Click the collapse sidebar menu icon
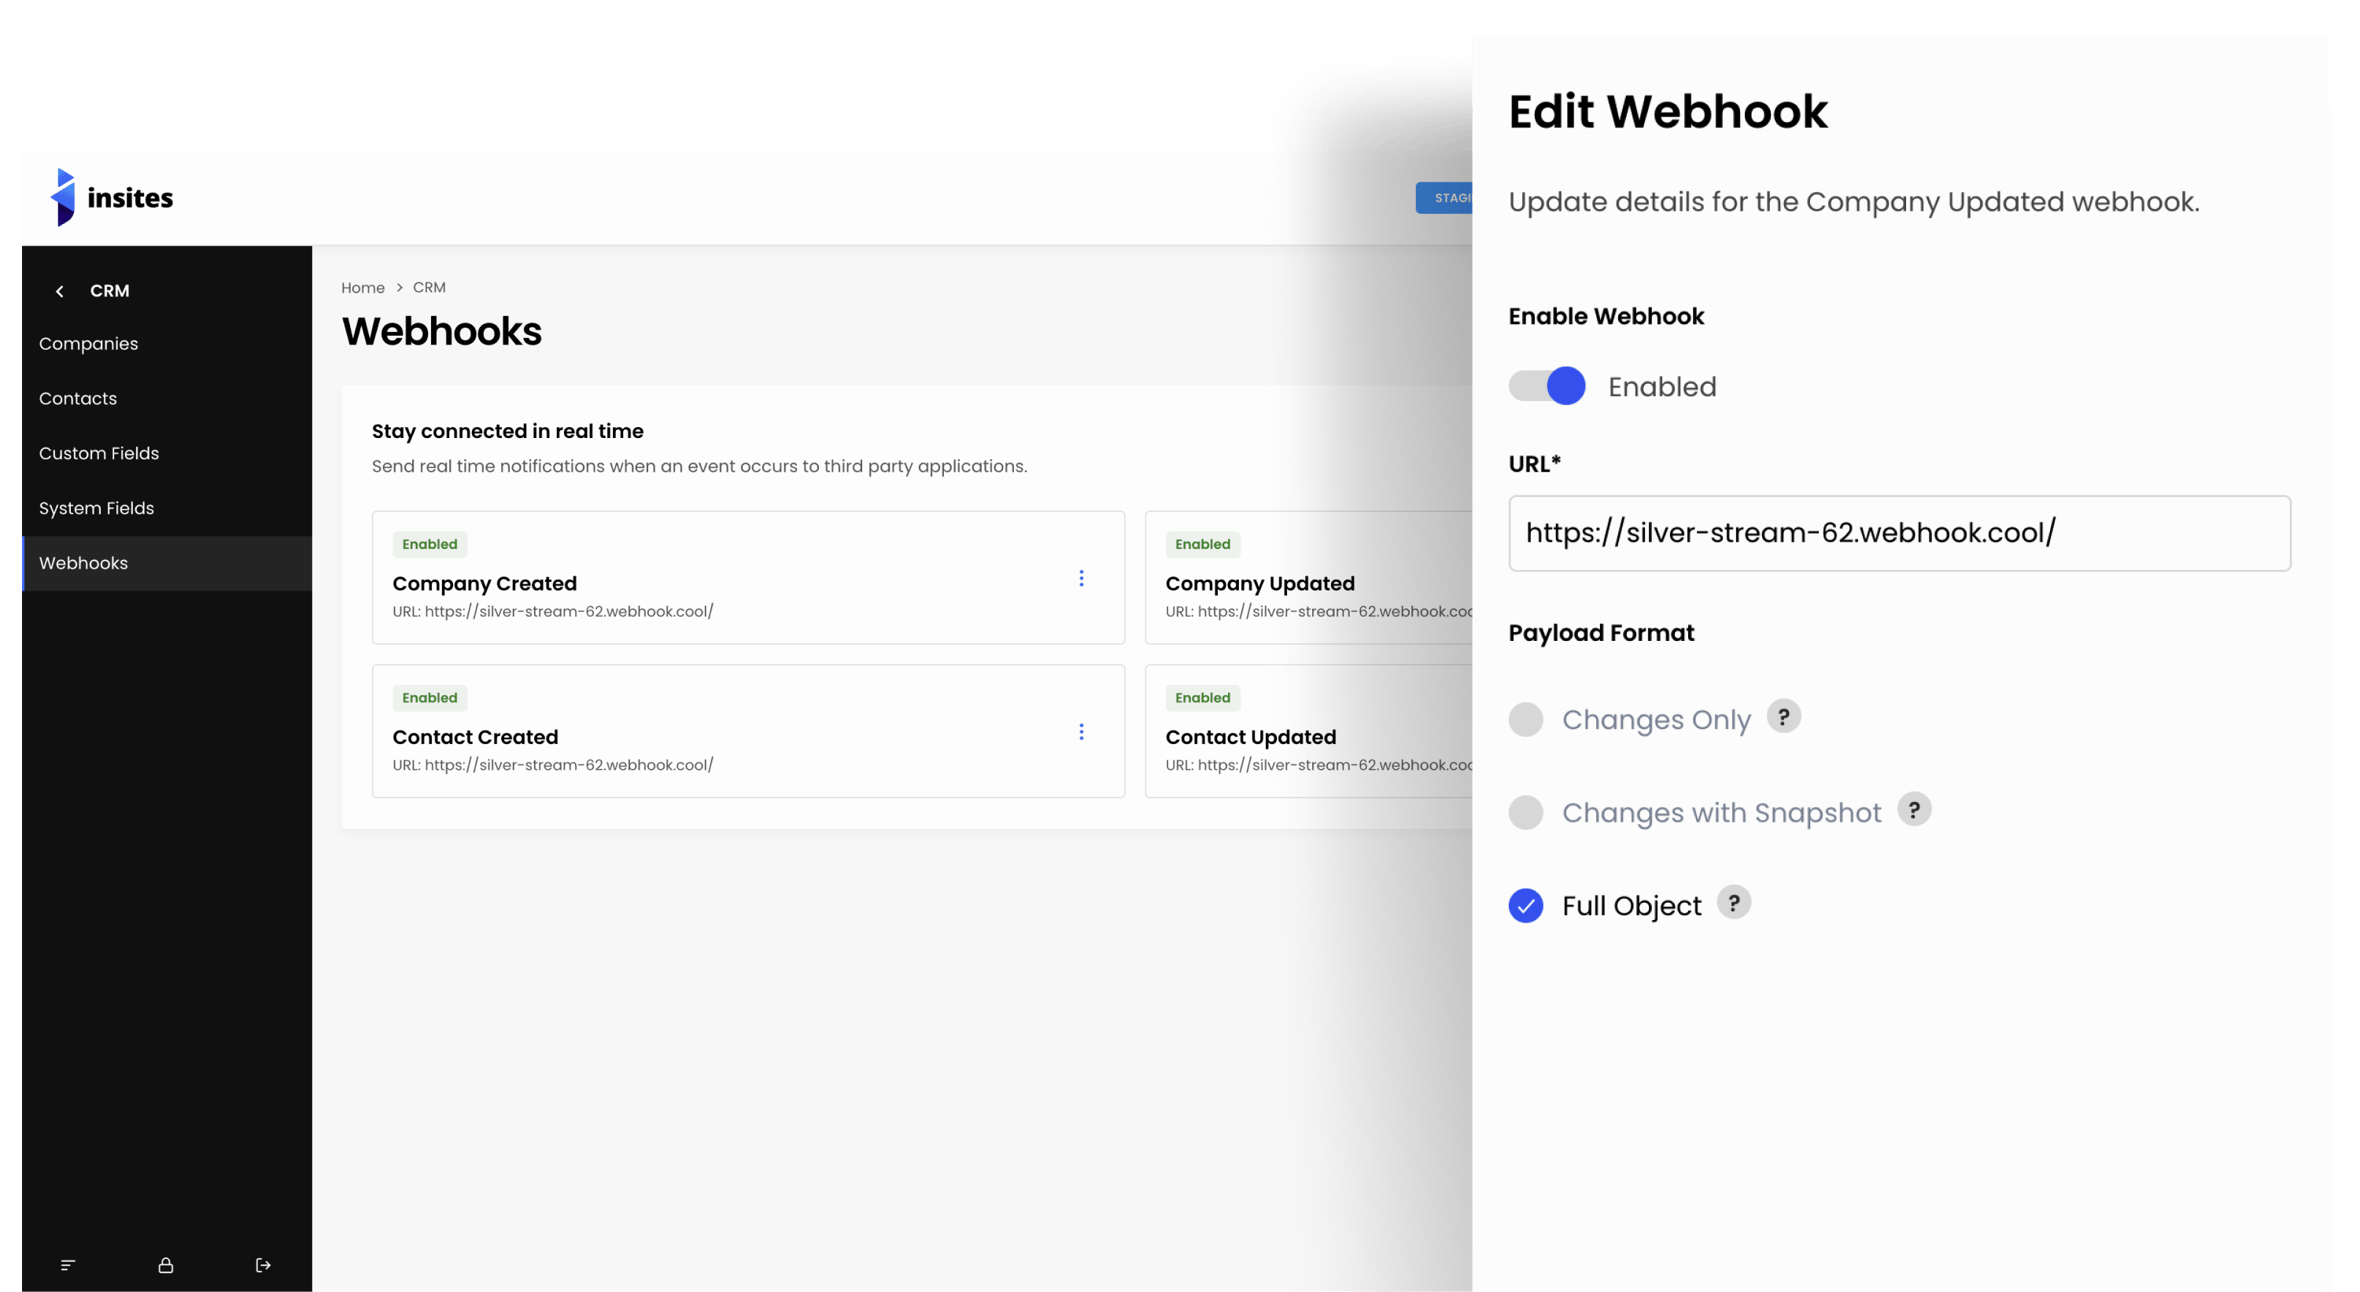2360x1292 pixels. click(68, 1264)
